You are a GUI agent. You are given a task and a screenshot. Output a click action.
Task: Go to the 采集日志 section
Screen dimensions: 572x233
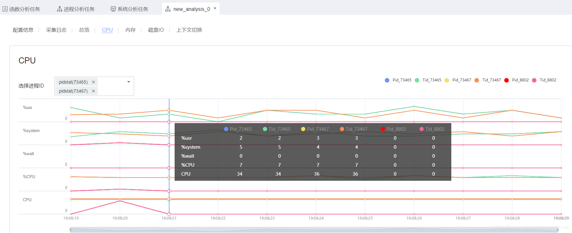pos(56,30)
